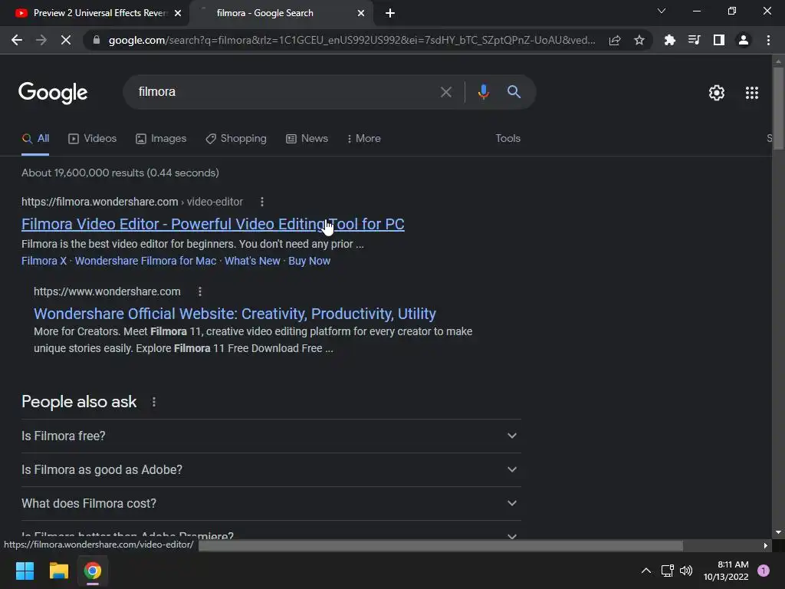
Task: Open the Windows Start button
Action: [x=25, y=571]
